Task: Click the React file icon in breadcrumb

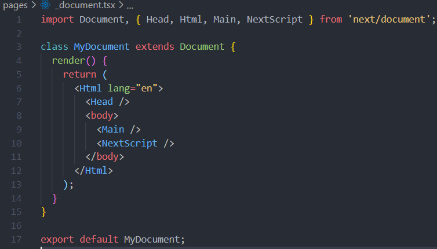Action: pyautogui.click(x=45, y=5)
